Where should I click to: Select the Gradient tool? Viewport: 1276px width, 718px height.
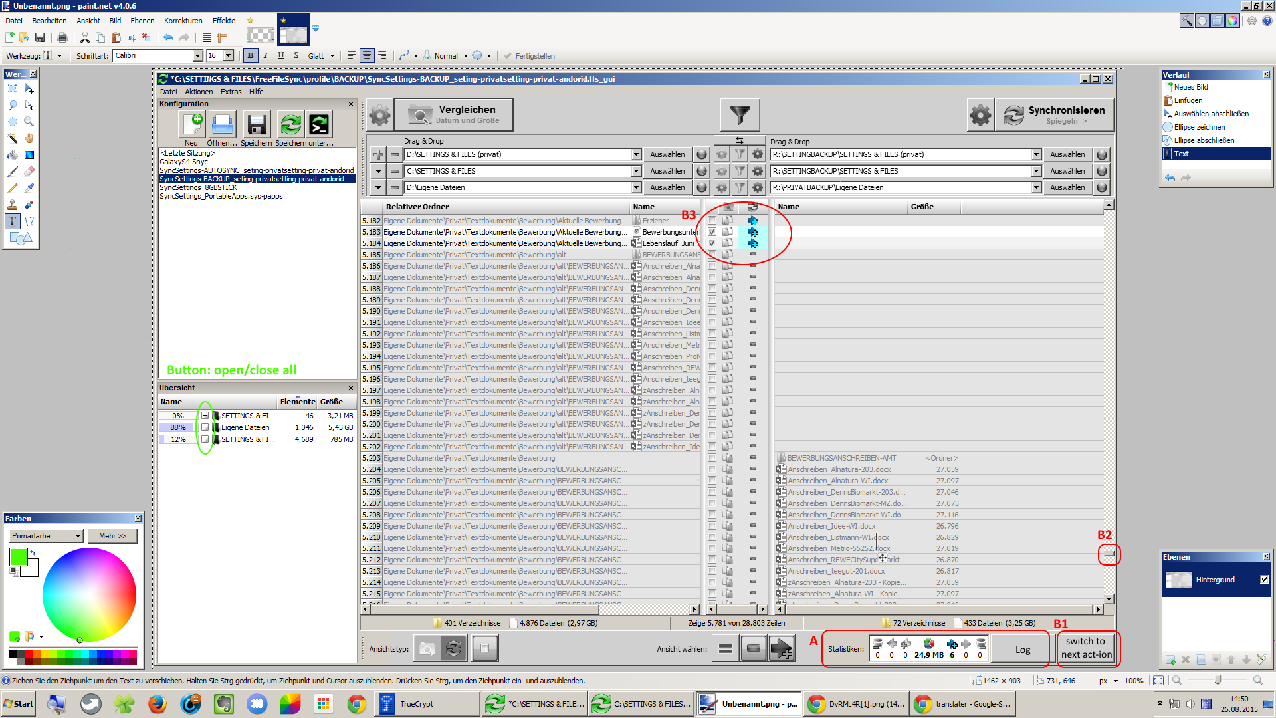pos(29,155)
